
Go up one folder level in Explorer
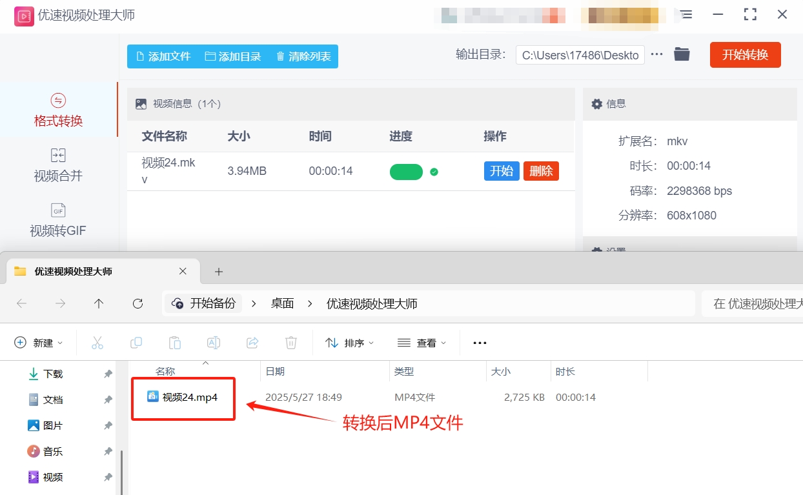pyautogui.click(x=99, y=303)
